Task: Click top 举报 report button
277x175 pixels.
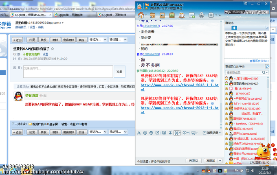Action: tap(81, 40)
